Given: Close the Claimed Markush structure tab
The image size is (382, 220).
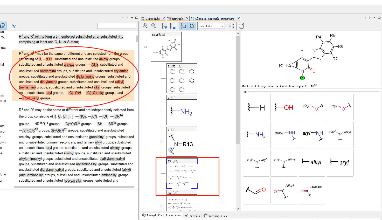Looking at the screenshot, I should [x=239, y=18].
